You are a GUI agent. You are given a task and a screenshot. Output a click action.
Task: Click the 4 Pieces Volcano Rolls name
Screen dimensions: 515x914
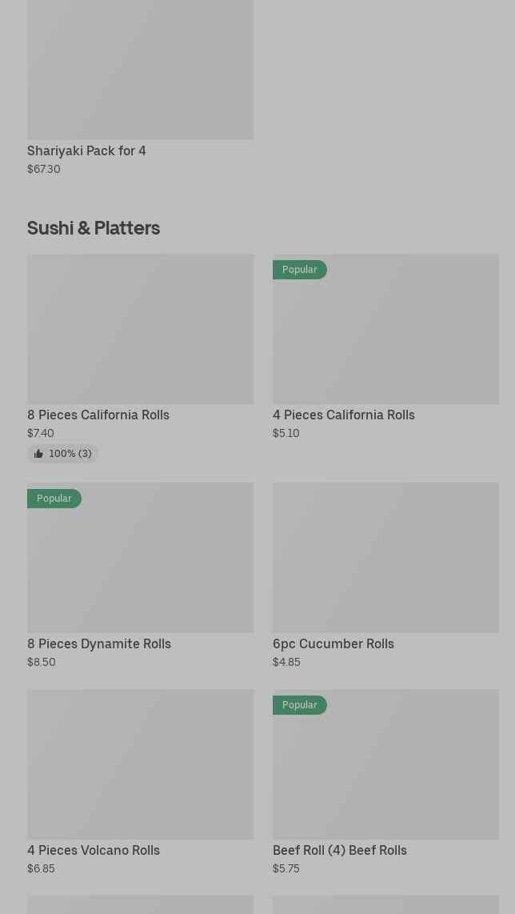[x=94, y=850]
